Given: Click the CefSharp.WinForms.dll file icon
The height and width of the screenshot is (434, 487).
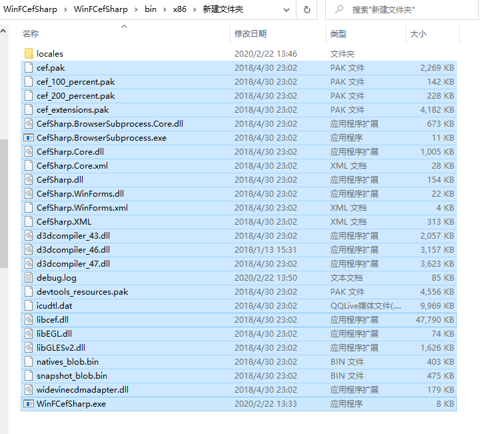Looking at the screenshot, I should 29,193.
